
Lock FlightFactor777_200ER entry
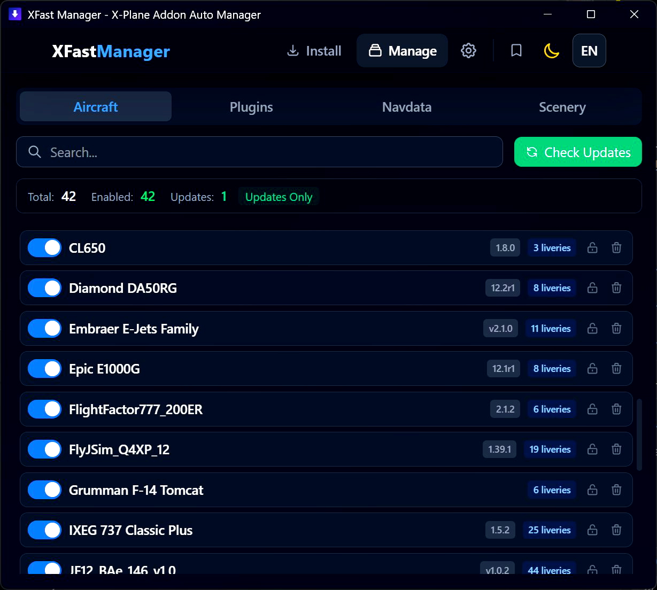(x=592, y=409)
